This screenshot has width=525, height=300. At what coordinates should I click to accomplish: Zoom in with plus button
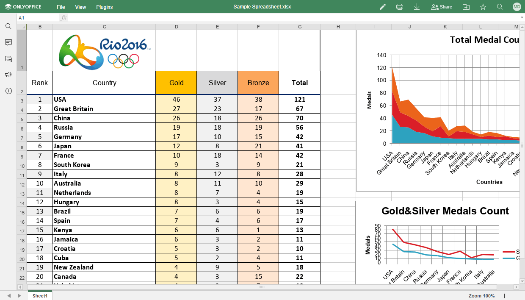(504, 296)
